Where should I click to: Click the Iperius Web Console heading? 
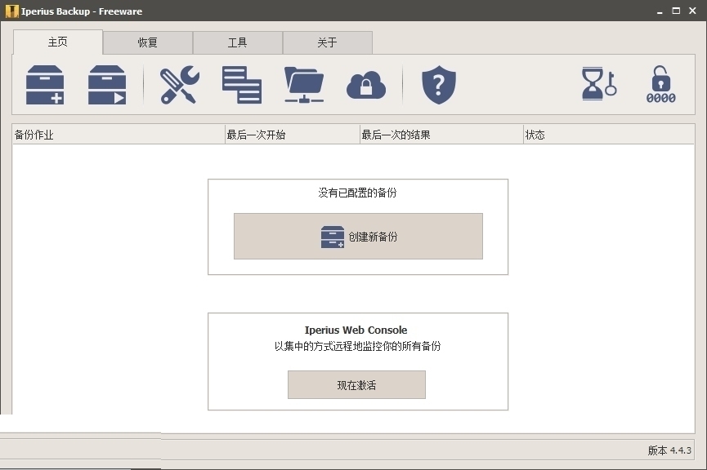356,330
